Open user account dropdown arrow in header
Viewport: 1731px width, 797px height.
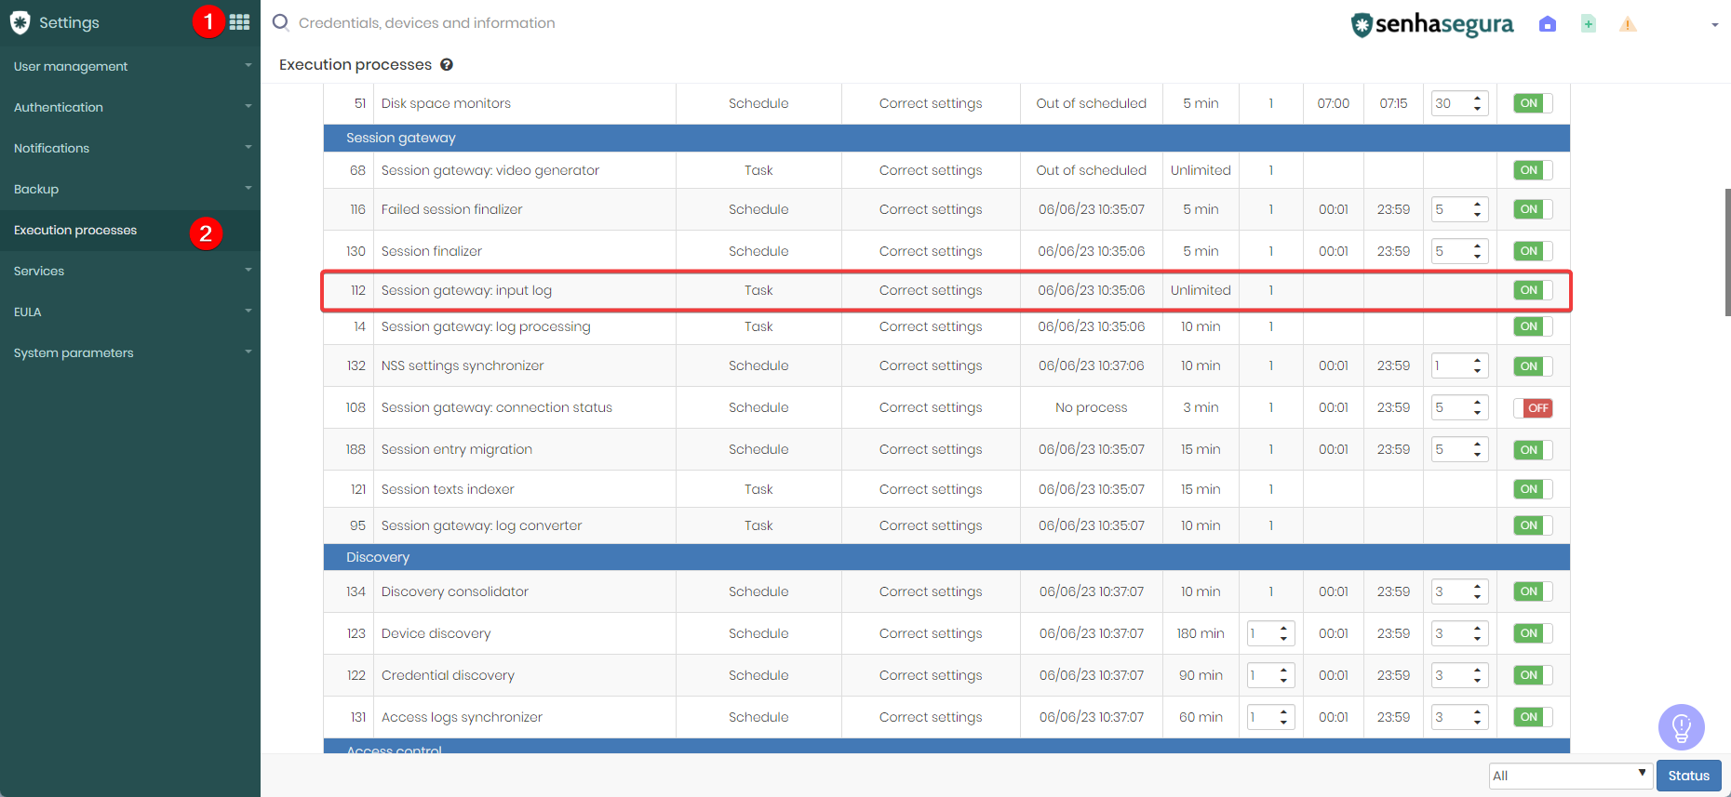coord(1715,25)
